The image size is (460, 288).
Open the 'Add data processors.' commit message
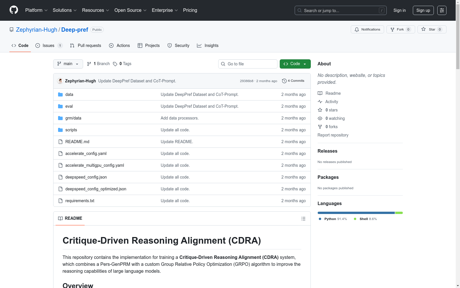[180, 118]
